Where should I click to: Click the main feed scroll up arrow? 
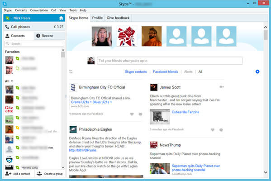266,27
